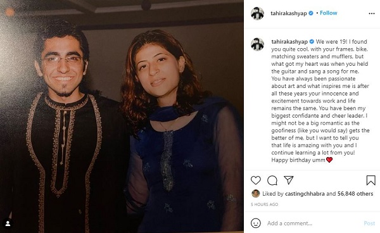View the 56,848 others likes list

click(x=355, y=194)
